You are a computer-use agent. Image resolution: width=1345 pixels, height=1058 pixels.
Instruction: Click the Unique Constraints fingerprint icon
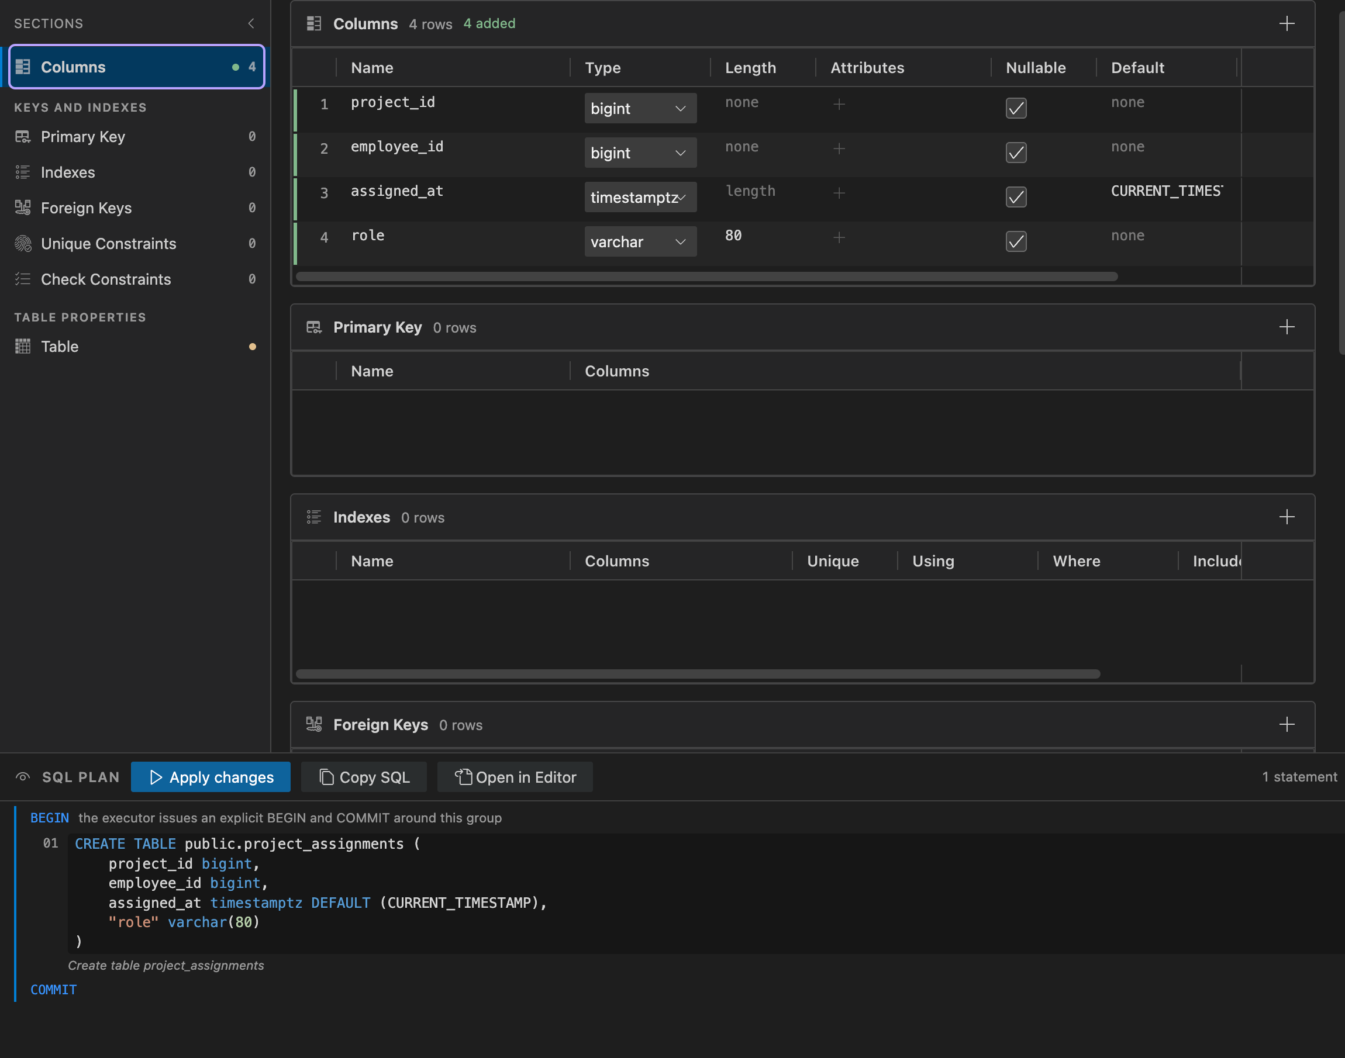pos(23,243)
